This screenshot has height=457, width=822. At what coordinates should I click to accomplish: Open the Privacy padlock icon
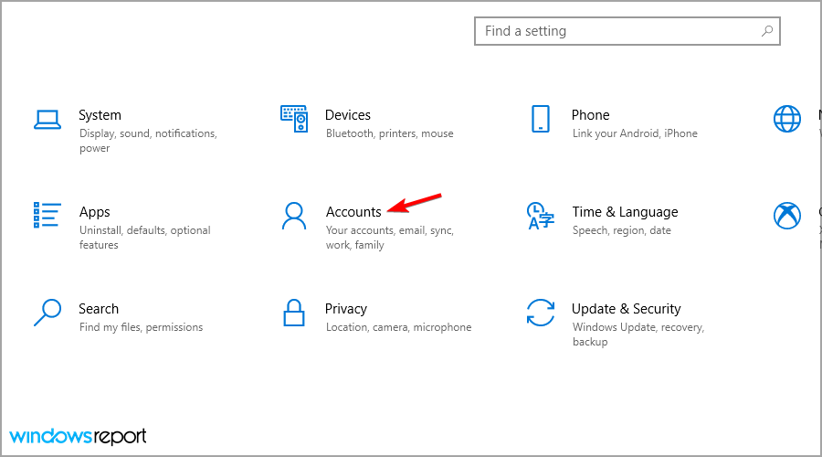[294, 313]
